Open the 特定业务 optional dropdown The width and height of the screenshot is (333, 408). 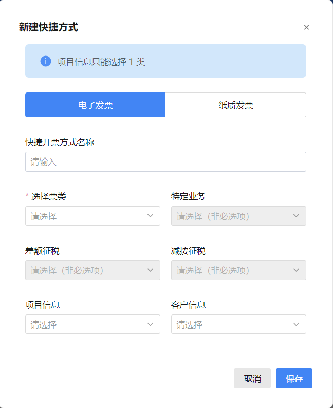click(x=238, y=216)
